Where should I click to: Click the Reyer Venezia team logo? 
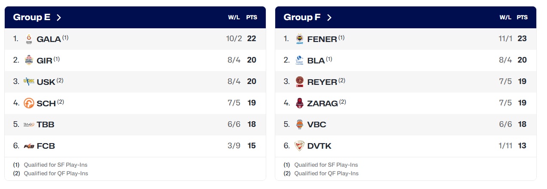pyautogui.click(x=300, y=81)
